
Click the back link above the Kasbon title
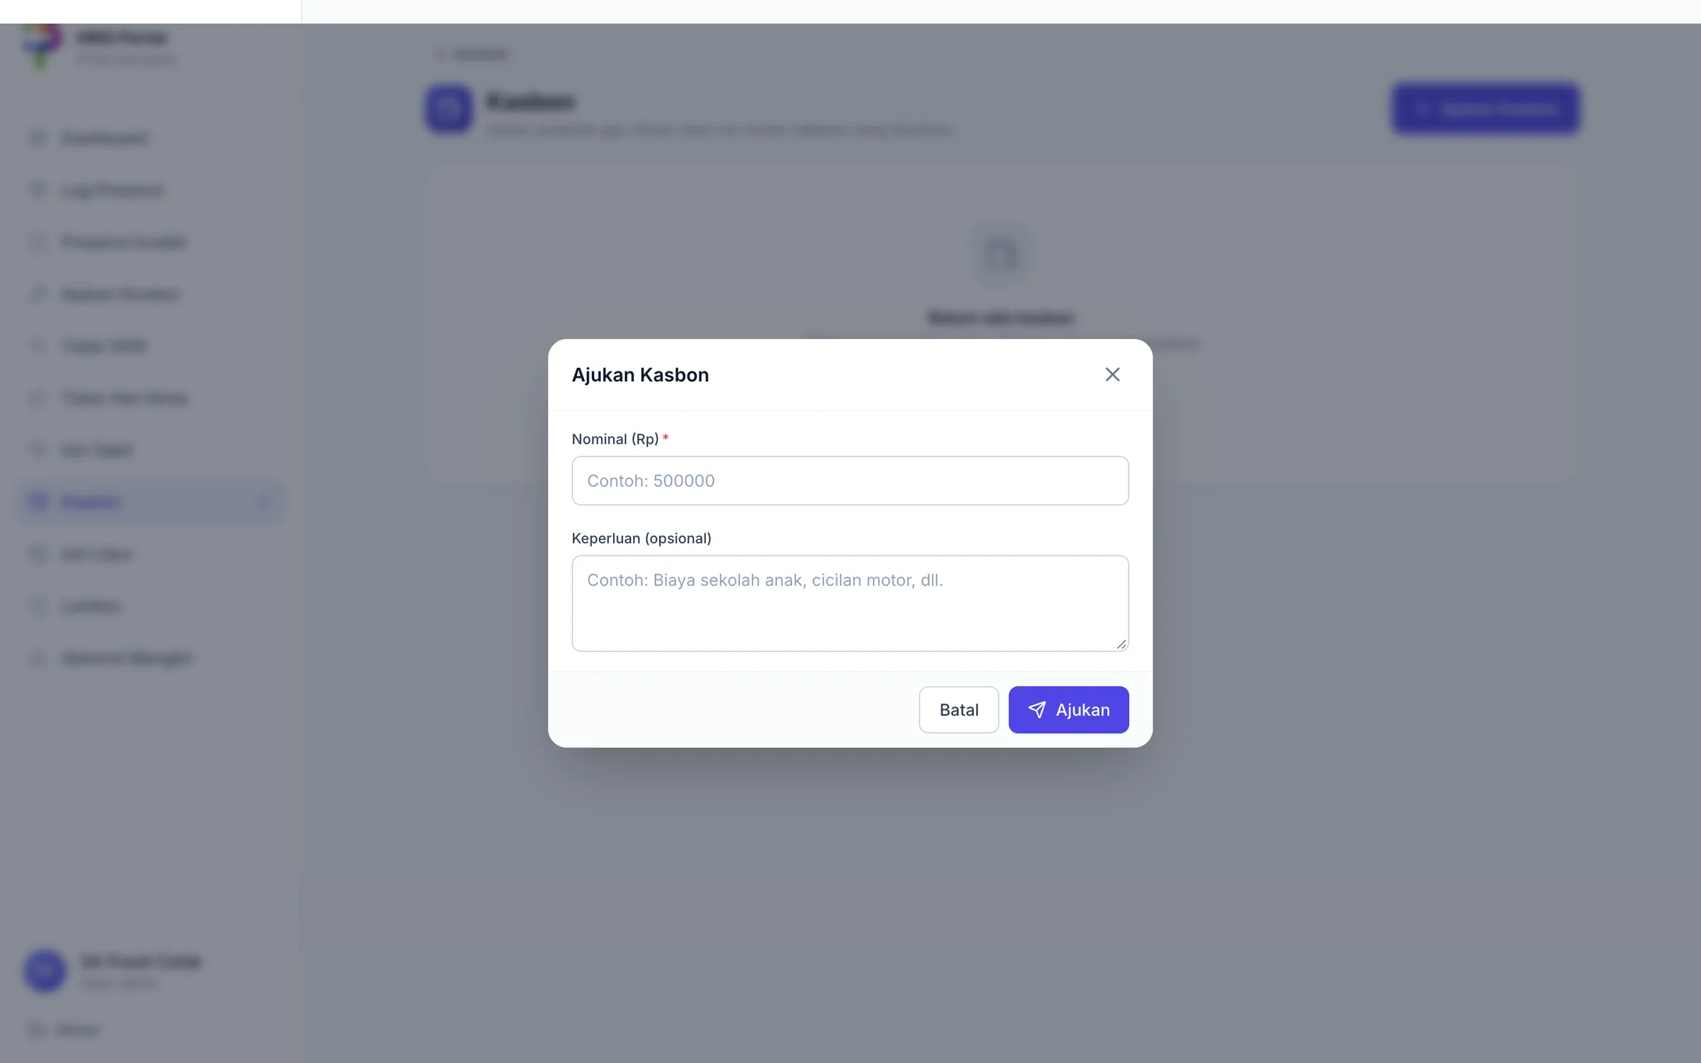coord(471,54)
